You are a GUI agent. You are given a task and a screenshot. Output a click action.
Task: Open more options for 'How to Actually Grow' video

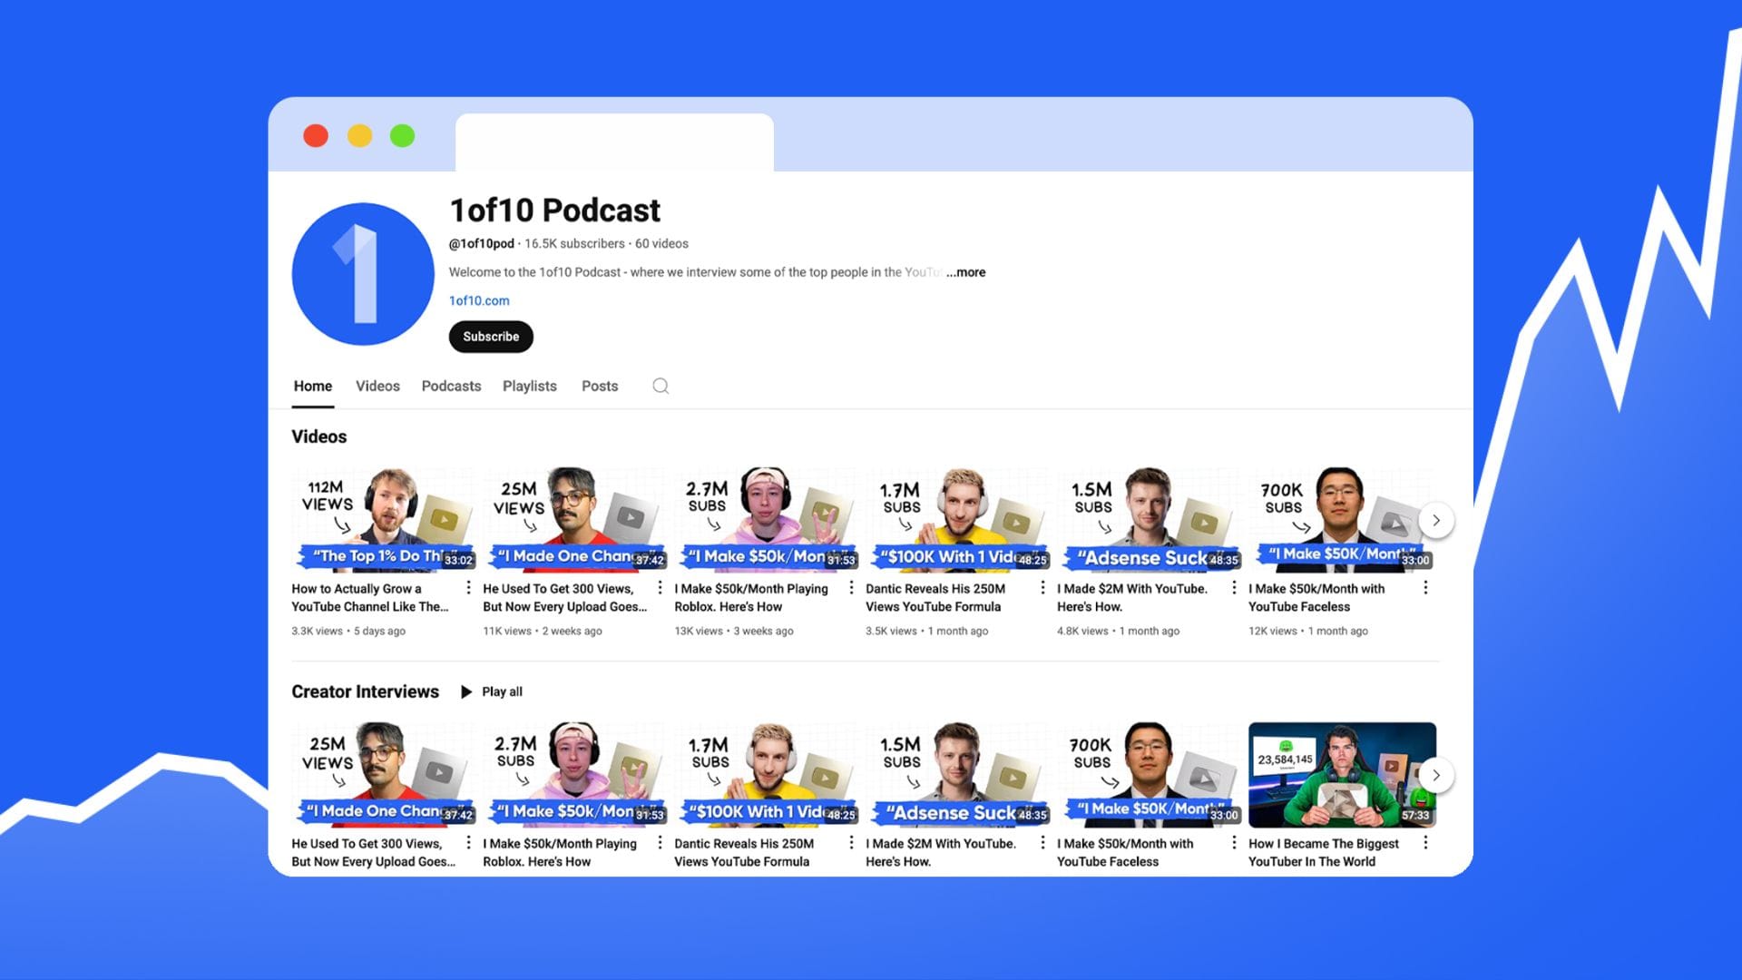tap(468, 588)
